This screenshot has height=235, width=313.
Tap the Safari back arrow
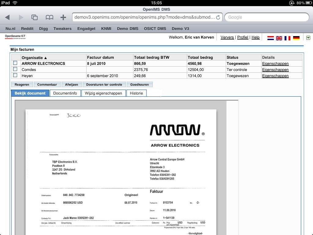coord(7,17)
